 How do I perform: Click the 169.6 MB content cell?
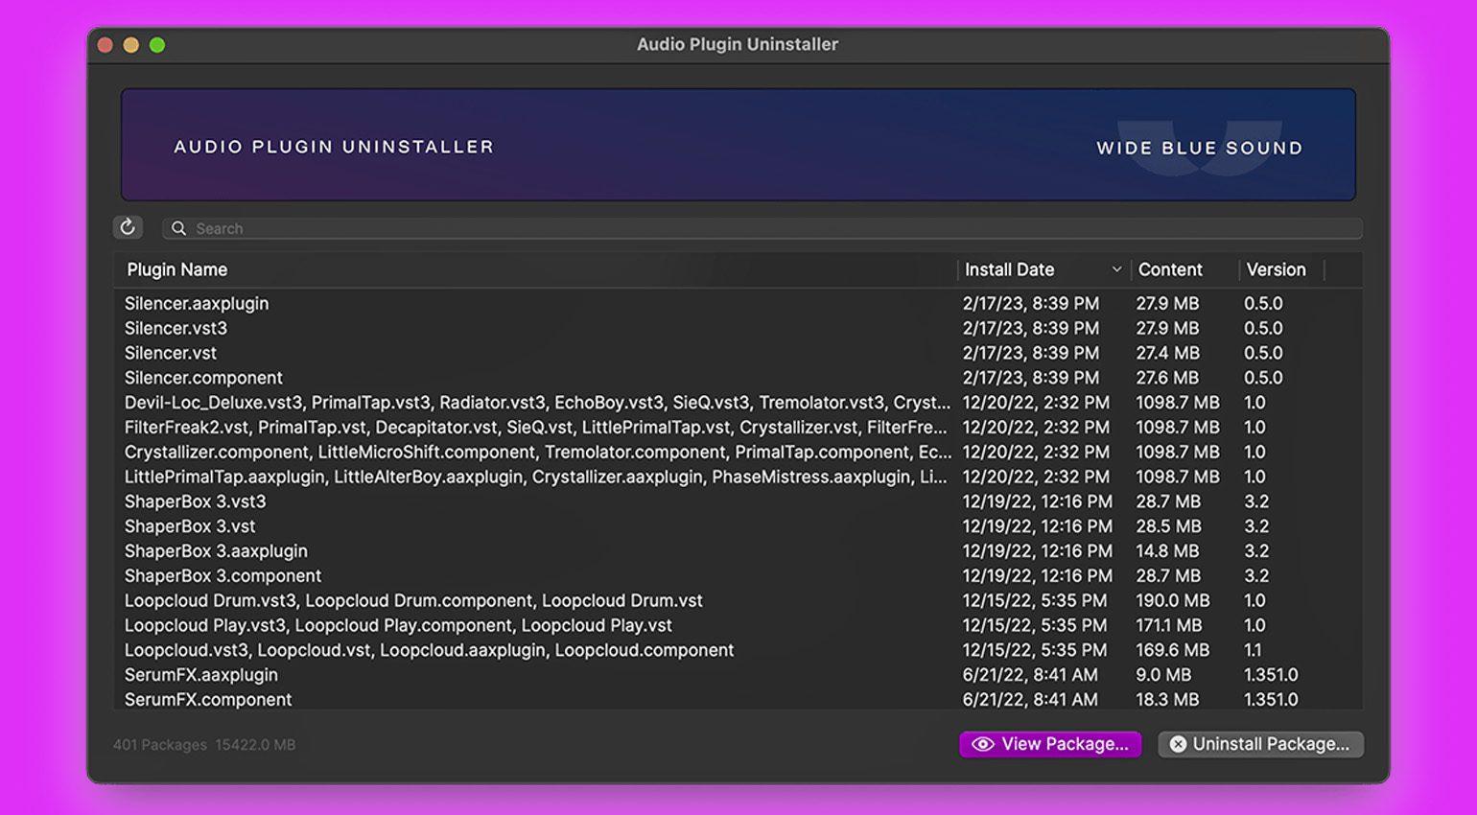click(1172, 650)
